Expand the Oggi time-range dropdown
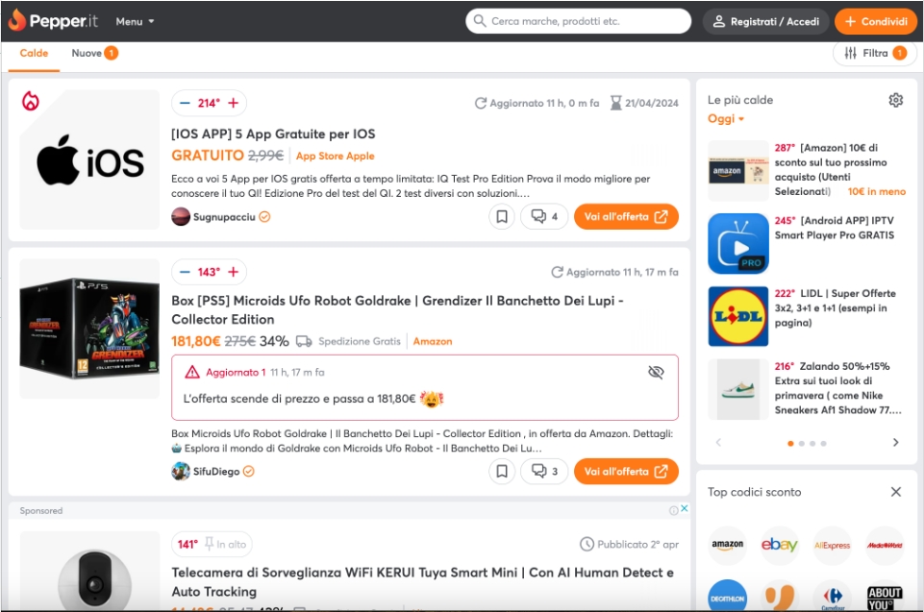This screenshot has height=612, width=924. click(725, 119)
